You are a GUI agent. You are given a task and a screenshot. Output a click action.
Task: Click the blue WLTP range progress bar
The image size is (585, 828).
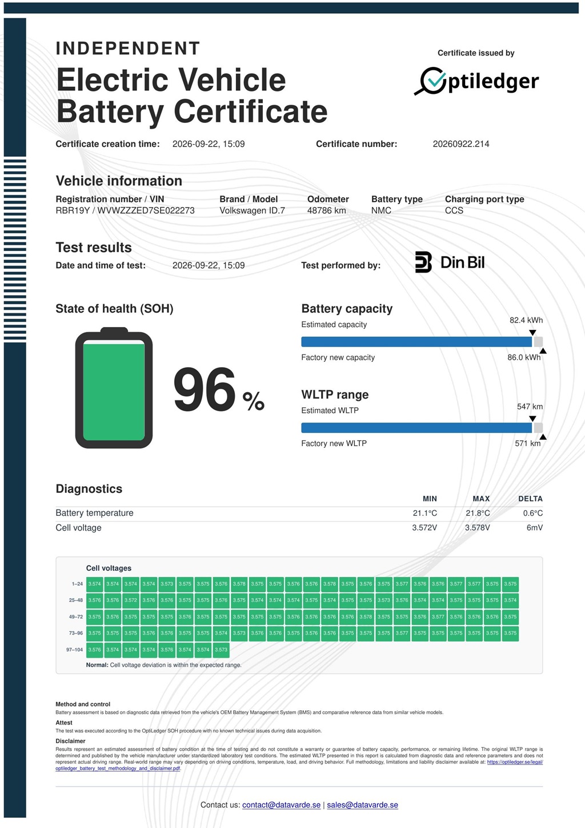(x=416, y=428)
